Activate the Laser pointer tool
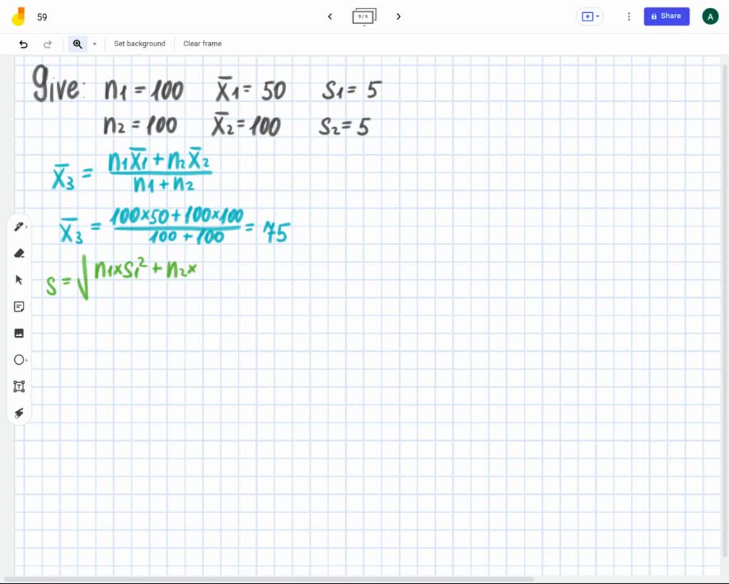729x584 pixels. (x=19, y=413)
